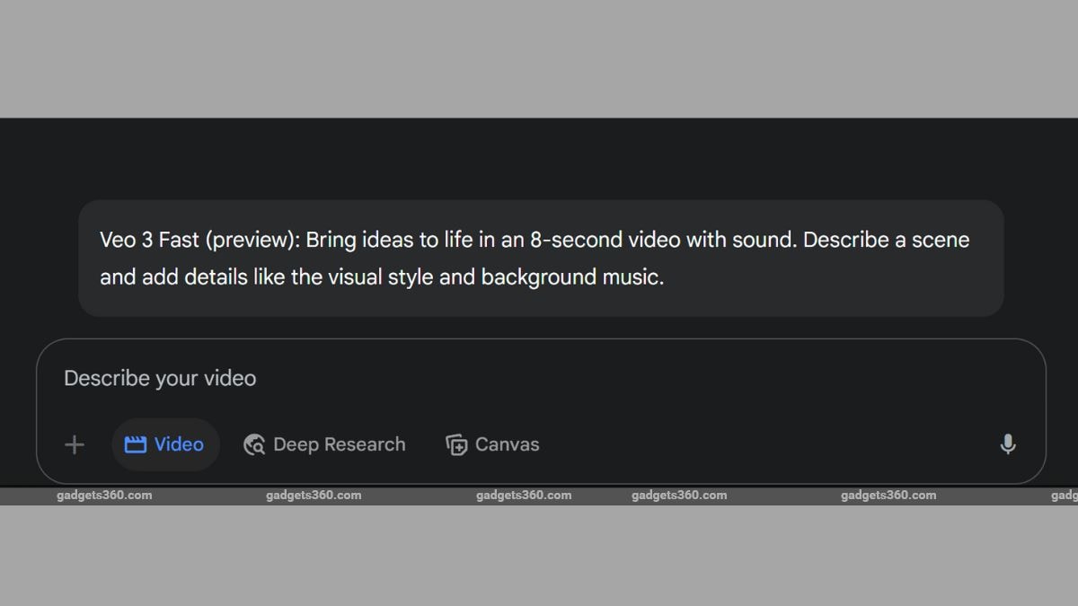Click the fourth gadgets360.com watermark

(679, 496)
